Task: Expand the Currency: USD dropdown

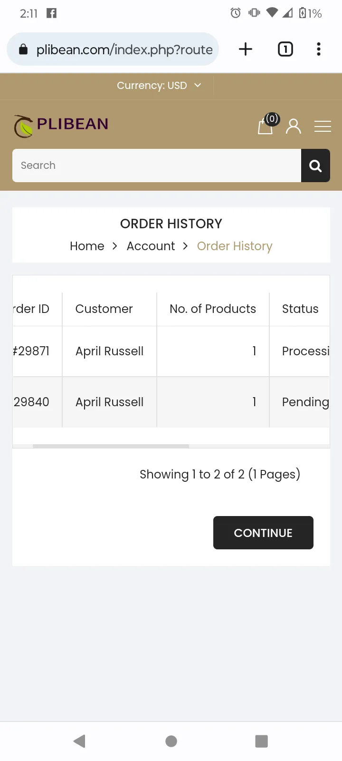Action: coord(159,86)
